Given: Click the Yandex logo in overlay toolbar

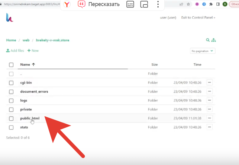Looking at the screenshot, I should click(x=67, y=4).
